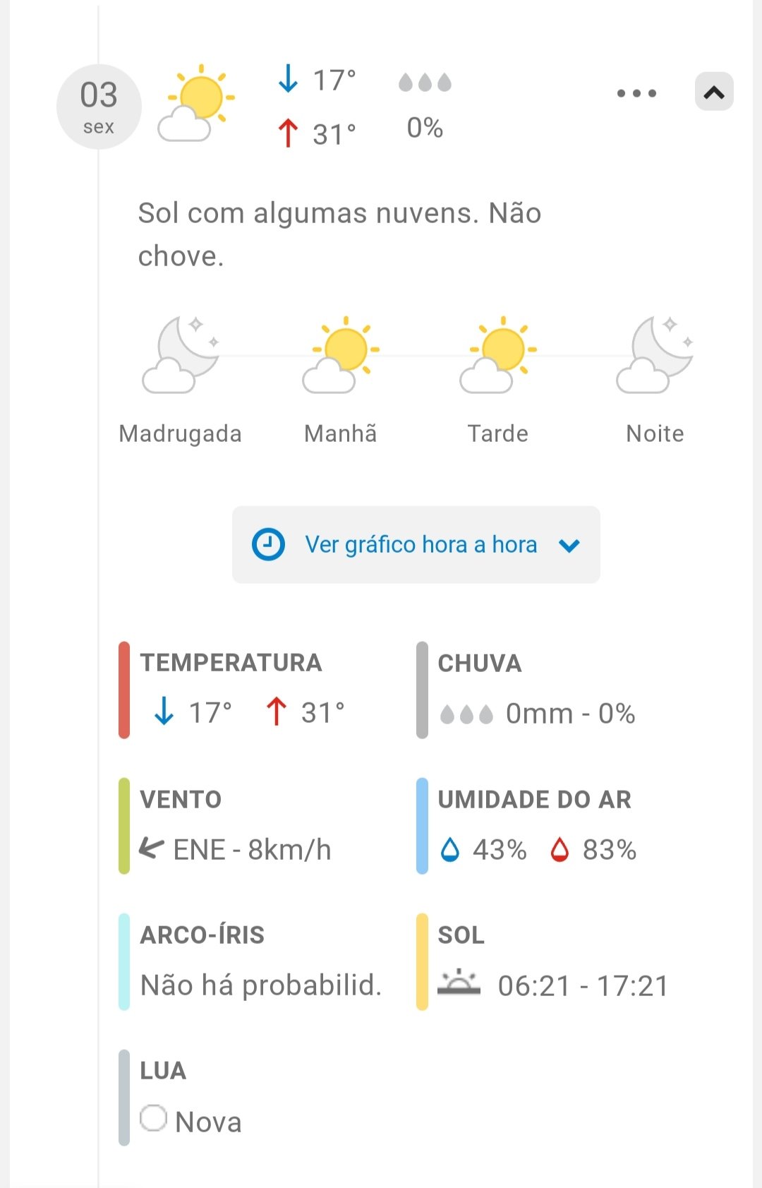Click the sunrise icon under SOL
This screenshot has width=762, height=1188.
pos(459,982)
